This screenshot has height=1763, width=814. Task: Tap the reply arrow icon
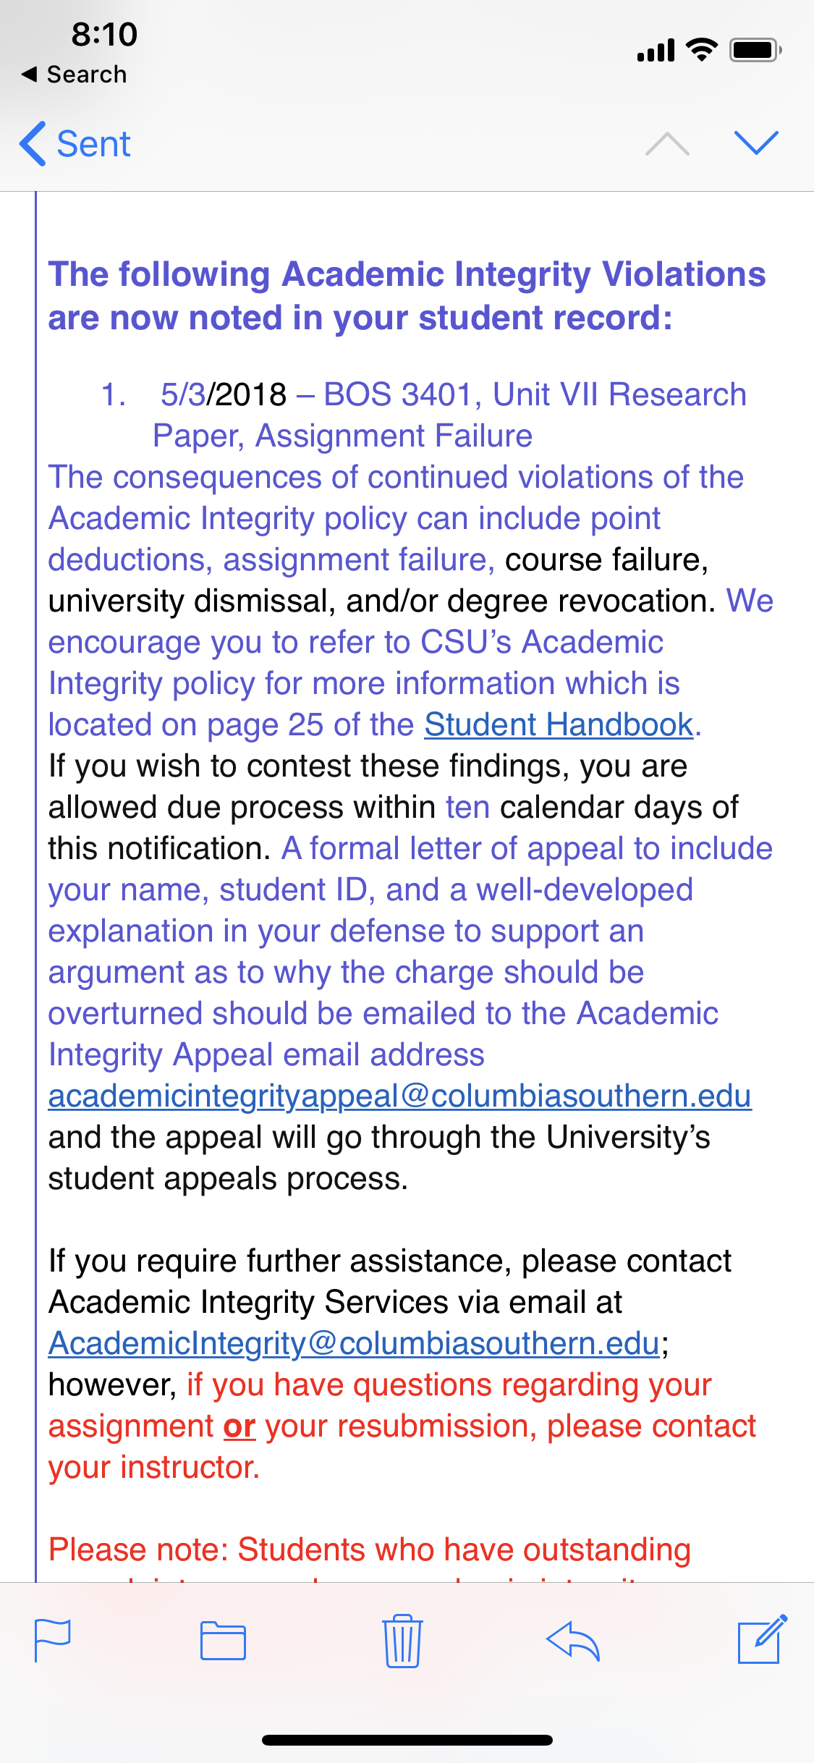pos(573,1641)
